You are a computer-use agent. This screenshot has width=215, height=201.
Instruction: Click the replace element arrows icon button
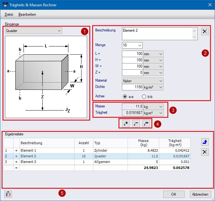pos(146,124)
